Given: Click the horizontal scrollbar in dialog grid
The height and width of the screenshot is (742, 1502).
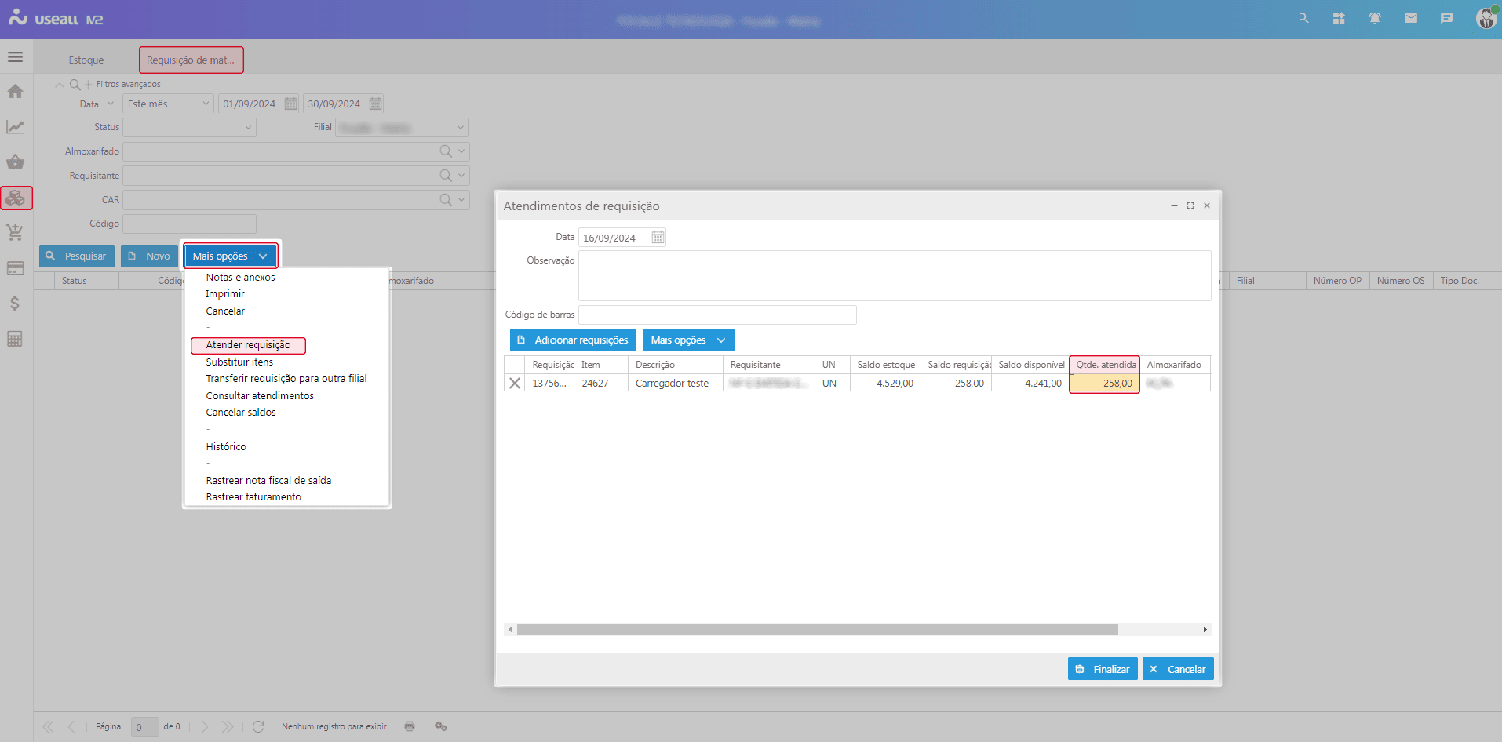Looking at the screenshot, I should (x=816, y=630).
